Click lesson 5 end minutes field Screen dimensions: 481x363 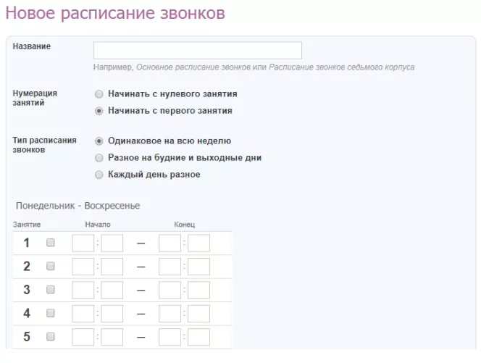[x=198, y=337]
